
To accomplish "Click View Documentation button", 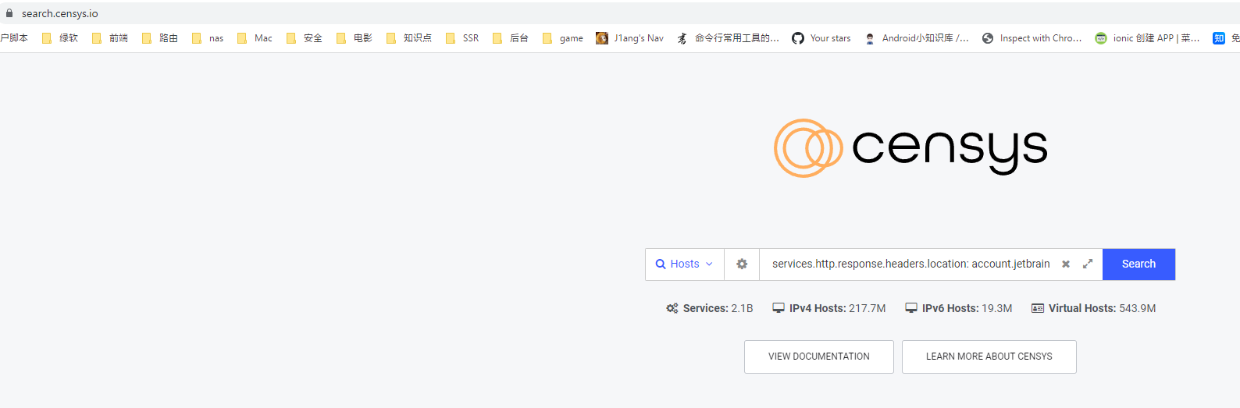I will click(x=819, y=357).
